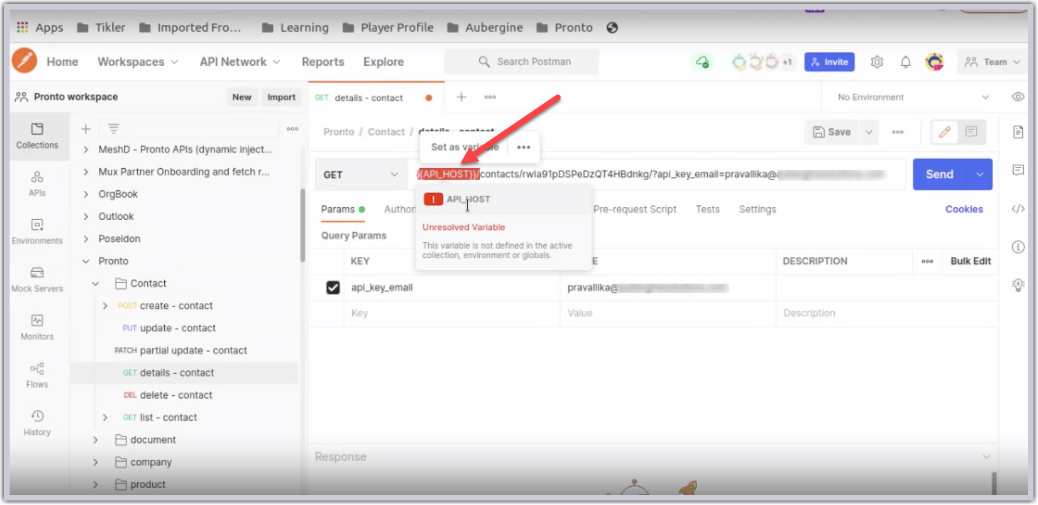Screen dimensions: 1038x505
Task: Click the comment mode icon beside pencil
Action: pyautogui.click(x=971, y=132)
